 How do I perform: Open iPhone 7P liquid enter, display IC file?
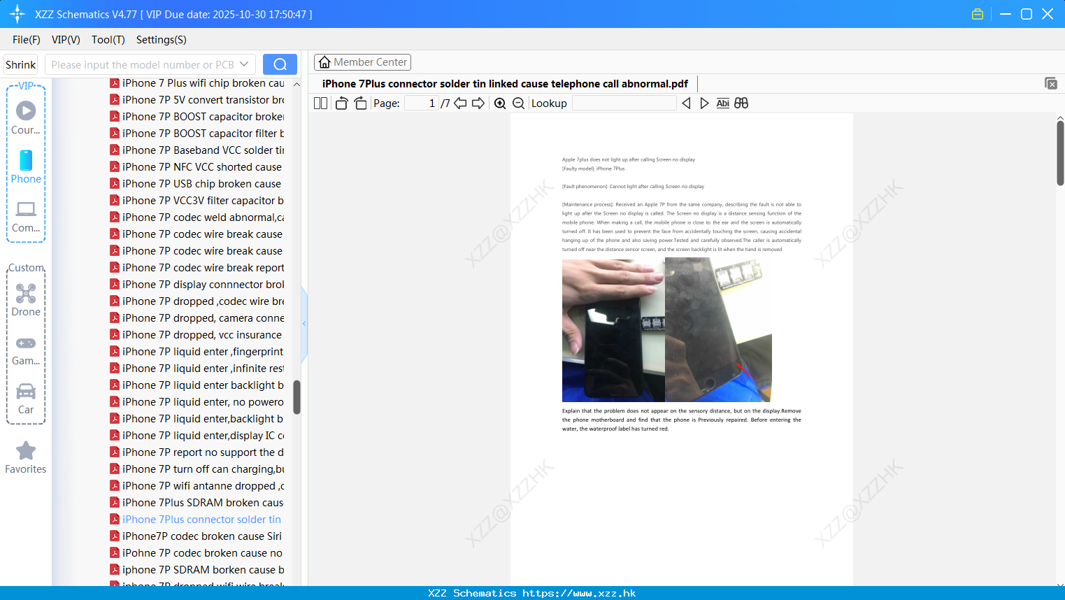point(197,436)
